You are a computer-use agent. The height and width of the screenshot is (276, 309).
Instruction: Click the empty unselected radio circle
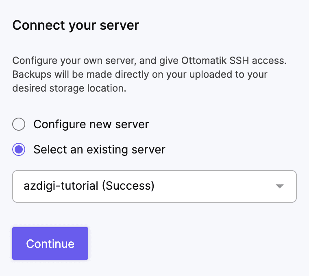19,124
